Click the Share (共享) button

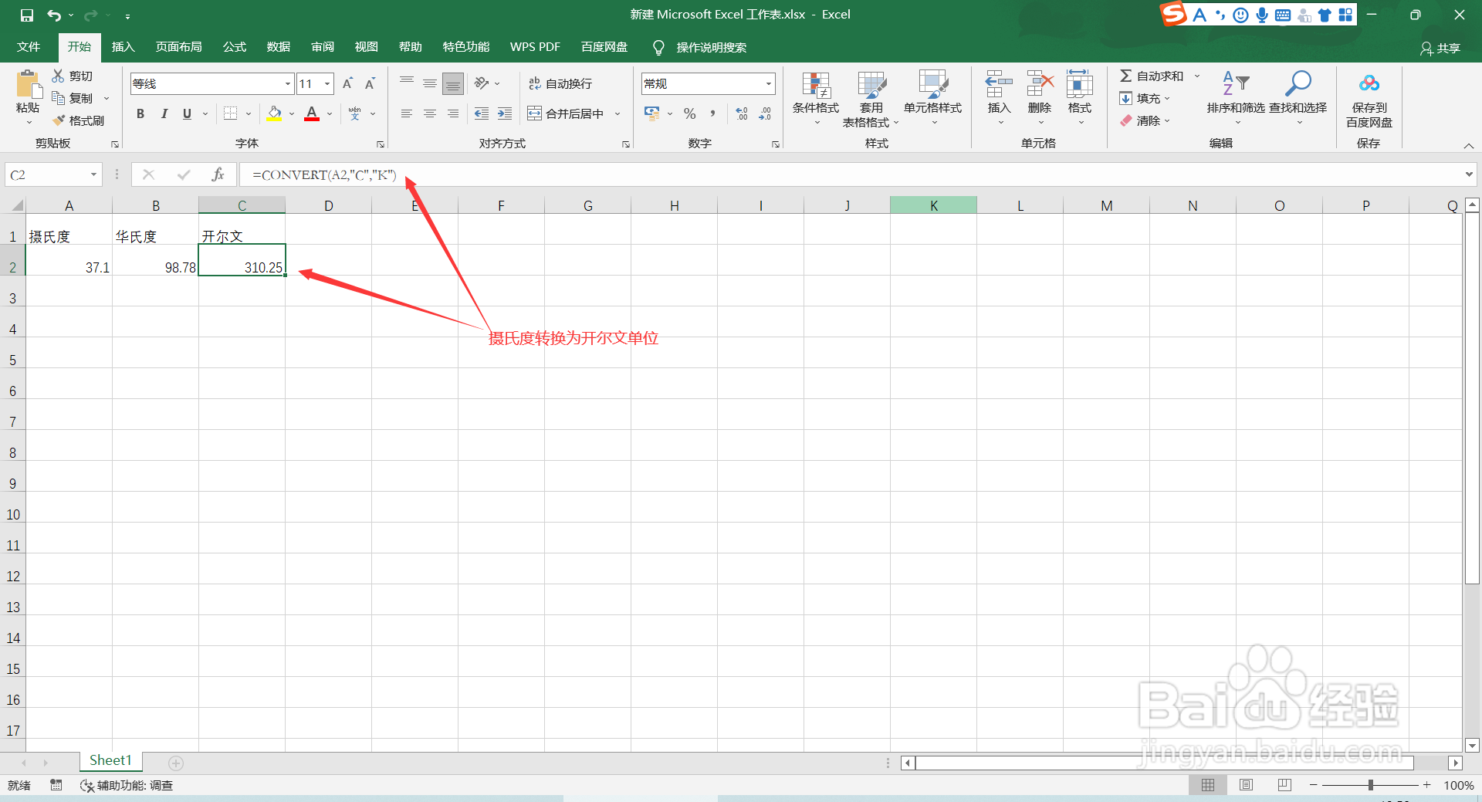[1440, 48]
